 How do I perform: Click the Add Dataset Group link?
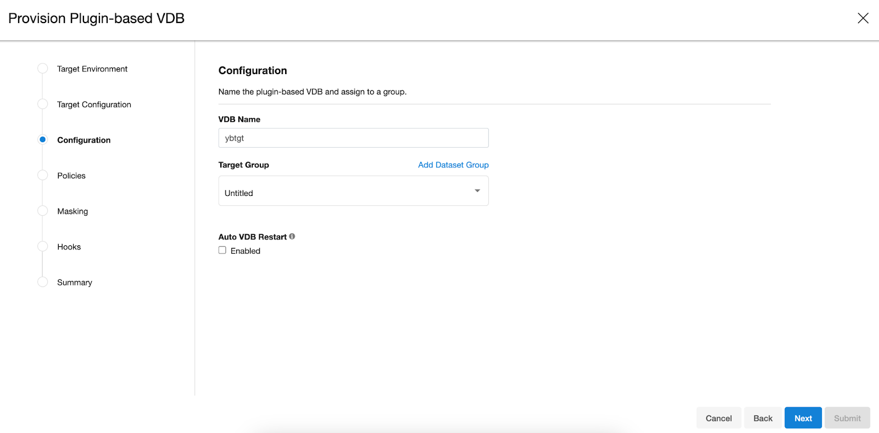click(x=453, y=165)
